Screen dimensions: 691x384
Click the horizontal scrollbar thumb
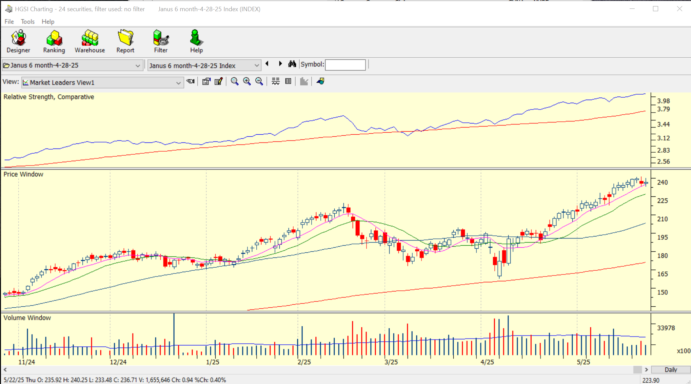(637, 370)
